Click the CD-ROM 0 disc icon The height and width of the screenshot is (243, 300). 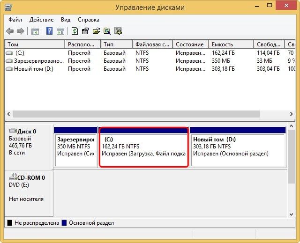(13, 177)
